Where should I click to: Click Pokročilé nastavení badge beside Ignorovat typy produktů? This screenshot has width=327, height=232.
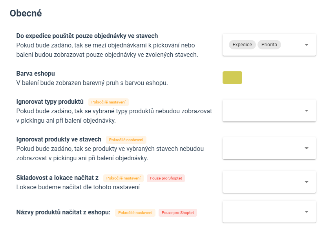pyautogui.click(x=108, y=102)
